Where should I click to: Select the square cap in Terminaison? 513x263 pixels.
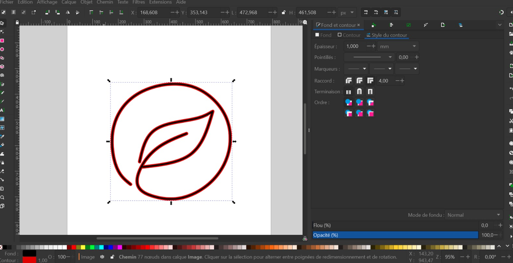pos(370,92)
